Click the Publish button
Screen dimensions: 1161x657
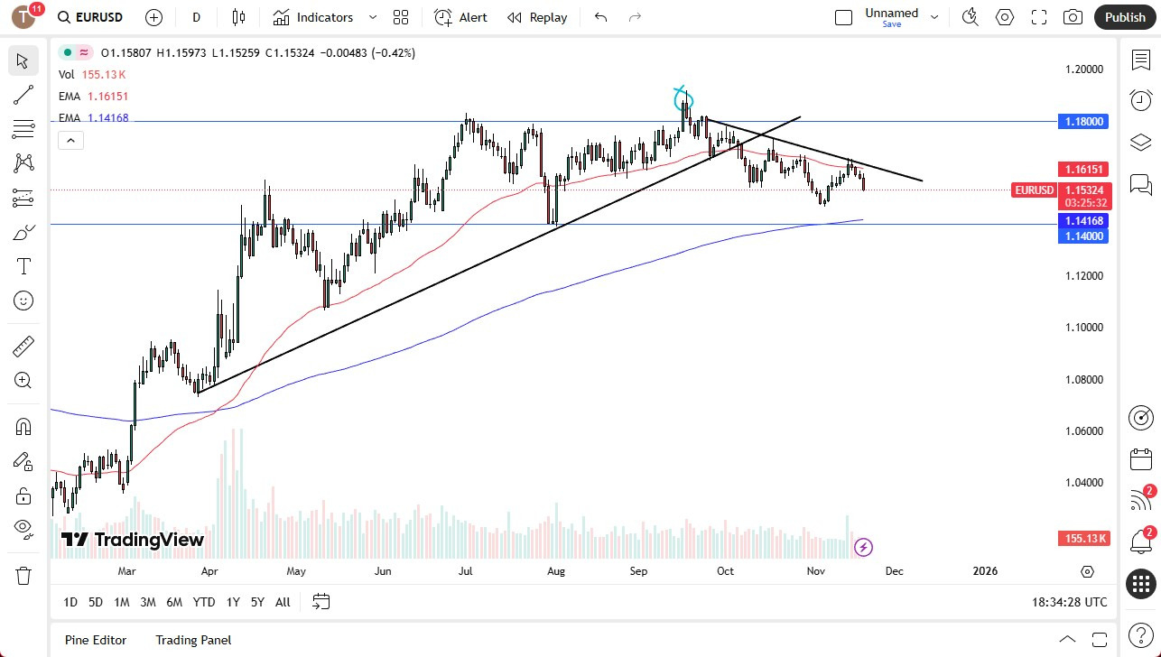point(1124,16)
